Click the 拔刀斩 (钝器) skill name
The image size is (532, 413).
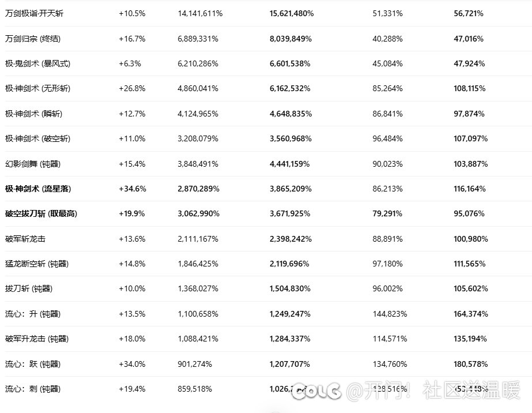tap(29, 288)
